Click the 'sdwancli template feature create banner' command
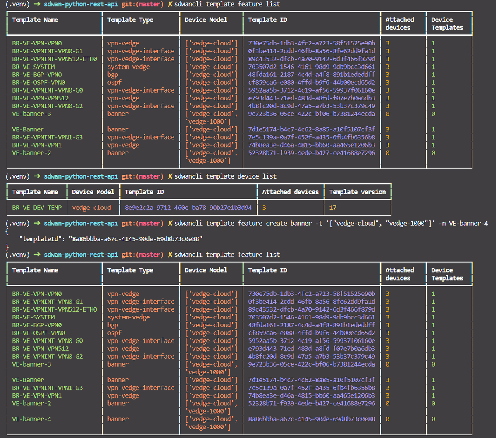Screen dimensions: 496x438 (x=331, y=223)
